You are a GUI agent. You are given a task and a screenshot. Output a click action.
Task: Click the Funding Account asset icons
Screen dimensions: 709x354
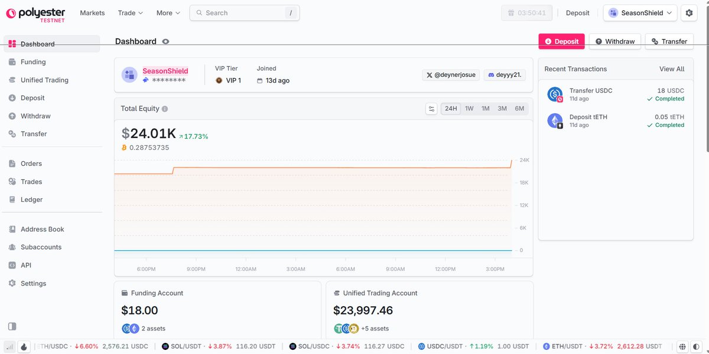pyautogui.click(x=131, y=329)
